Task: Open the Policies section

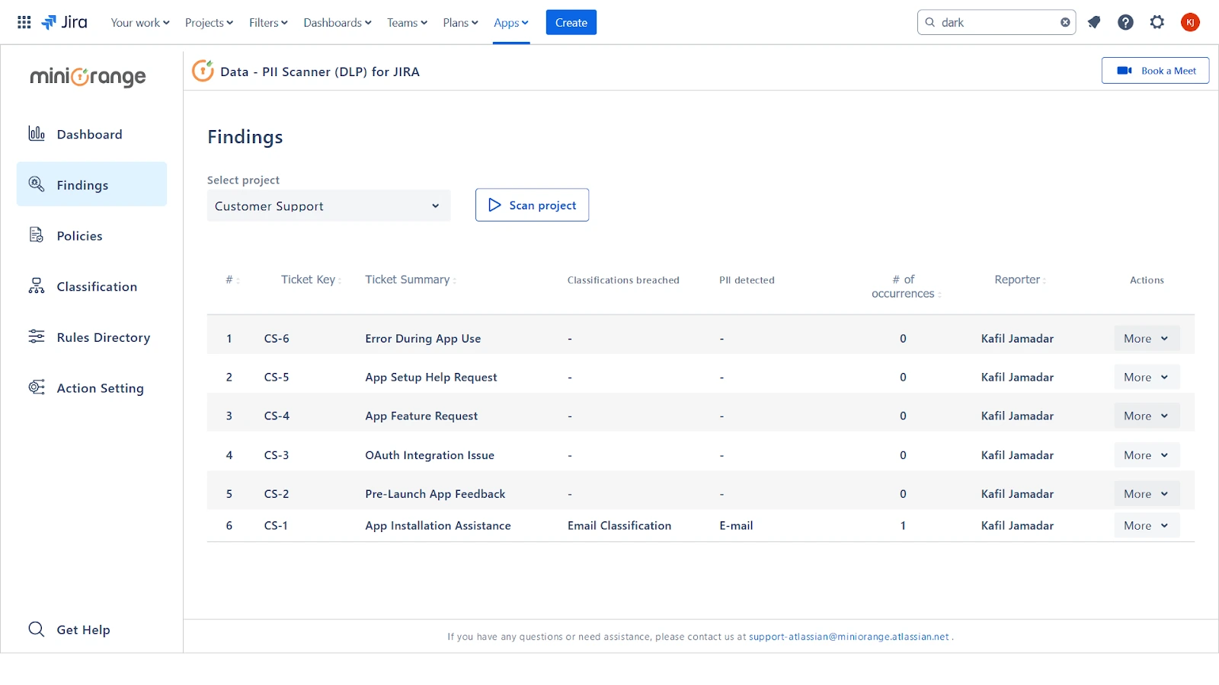Action: pyautogui.click(x=79, y=236)
